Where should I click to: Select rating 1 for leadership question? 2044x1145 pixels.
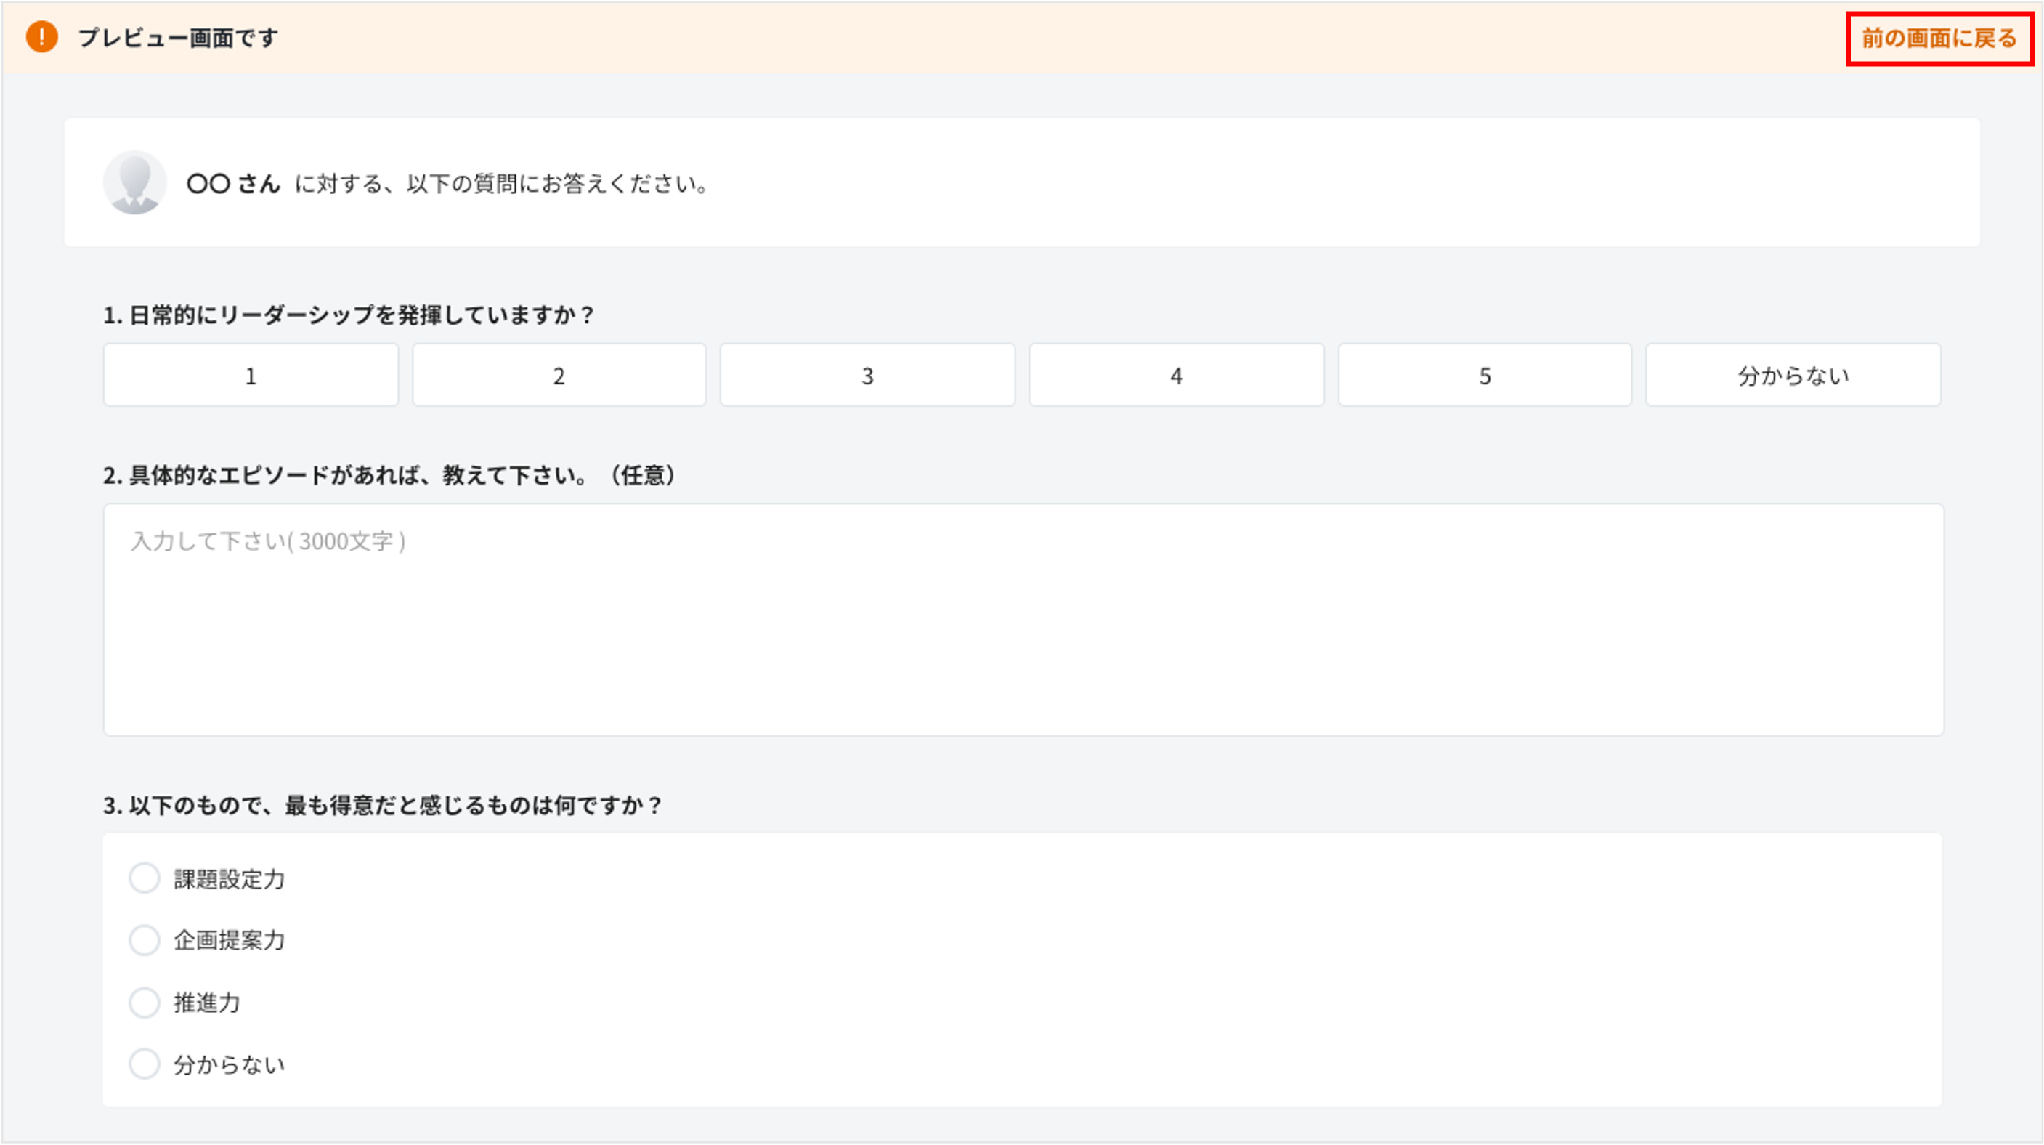251,376
